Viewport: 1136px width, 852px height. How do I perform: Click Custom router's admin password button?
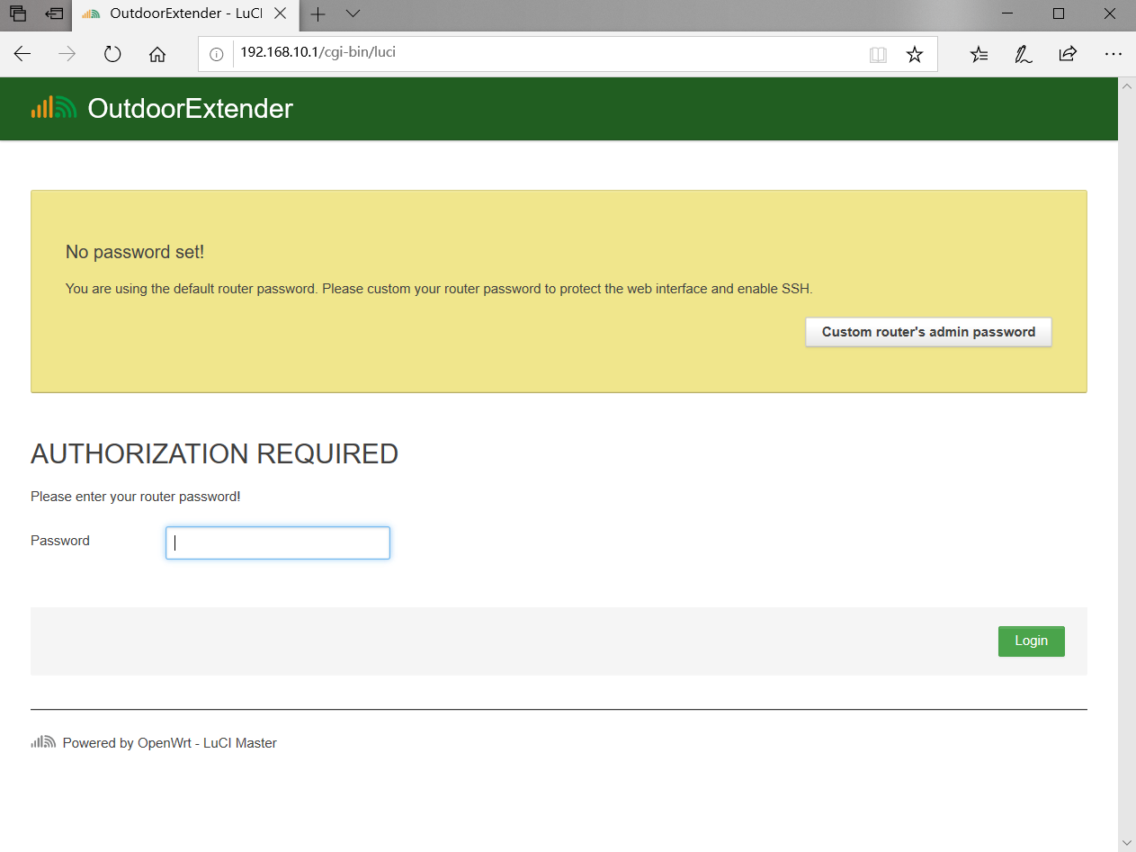click(x=928, y=332)
